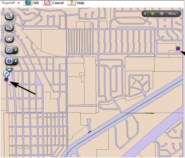Screen dimensions: 185x158
Task: Click the GIS globe icon
Action: [28, 3]
